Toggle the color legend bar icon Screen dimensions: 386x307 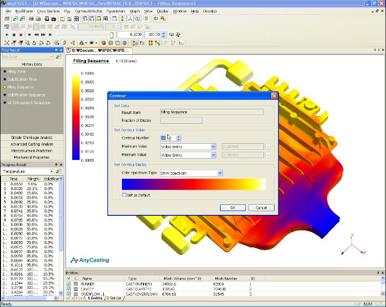(123, 19)
